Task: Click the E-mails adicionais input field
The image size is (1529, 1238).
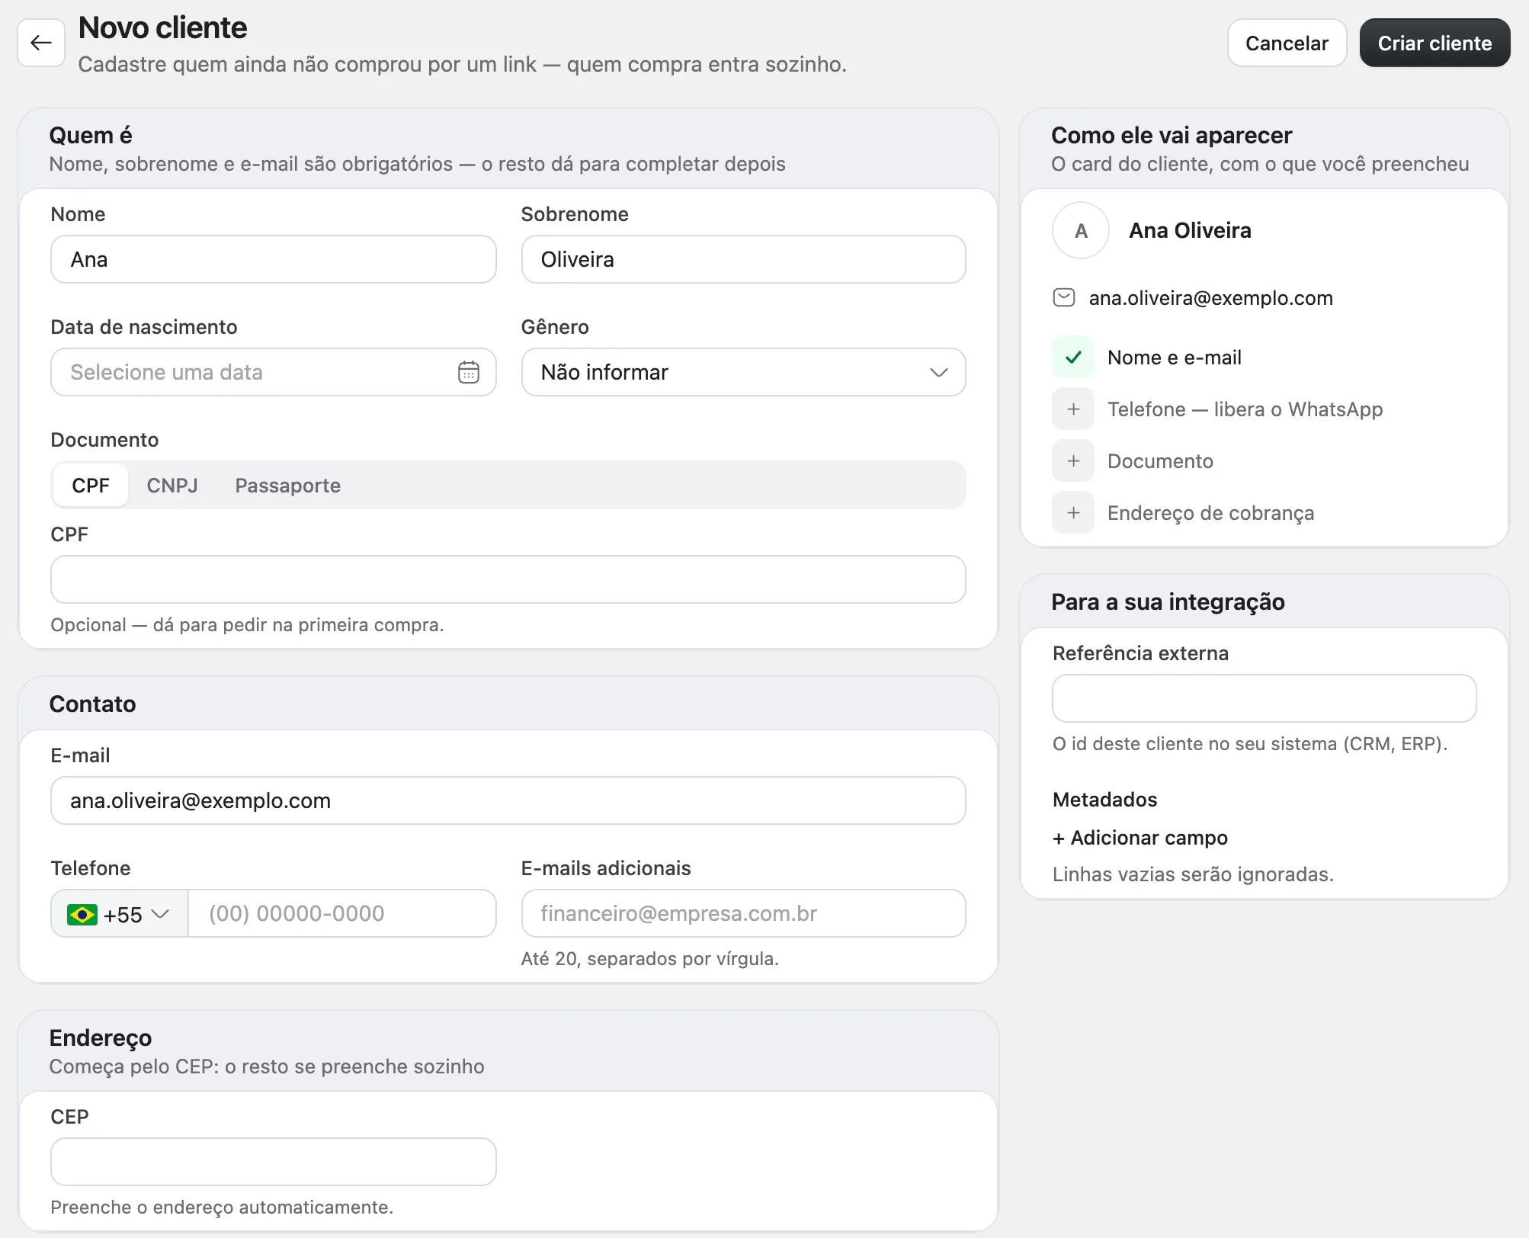Action: [x=743, y=913]
